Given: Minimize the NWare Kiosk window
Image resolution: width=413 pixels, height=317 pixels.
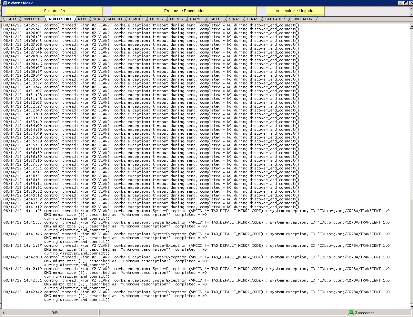Looking at the screenshot, I should [x=400, y=3].
